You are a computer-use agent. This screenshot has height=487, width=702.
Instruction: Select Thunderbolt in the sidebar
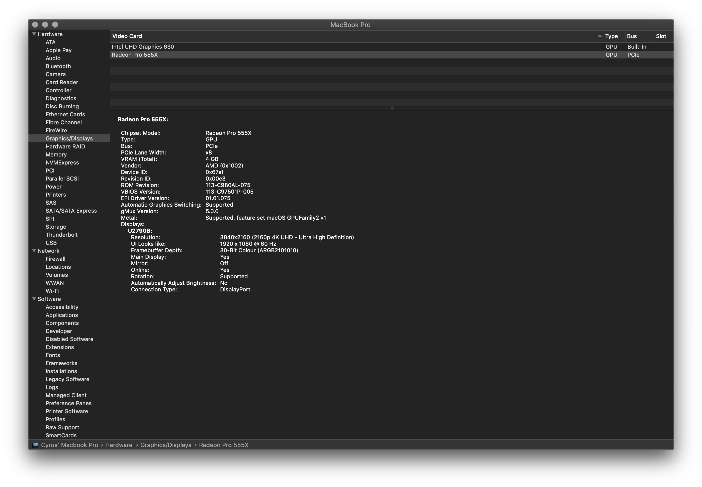61,235
